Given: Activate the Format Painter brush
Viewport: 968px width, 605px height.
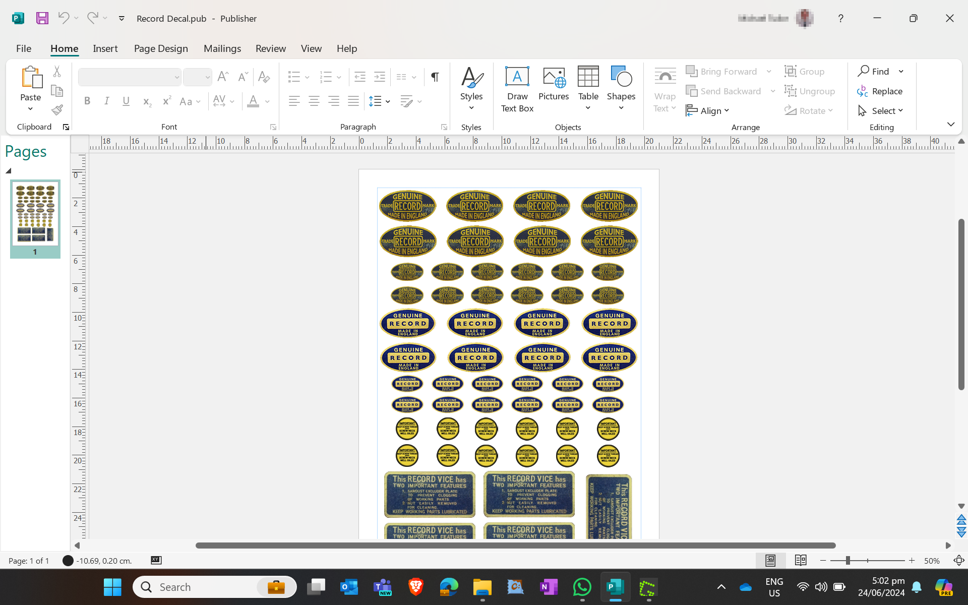Looking at the screenshot, I should (x=57, y=110).
